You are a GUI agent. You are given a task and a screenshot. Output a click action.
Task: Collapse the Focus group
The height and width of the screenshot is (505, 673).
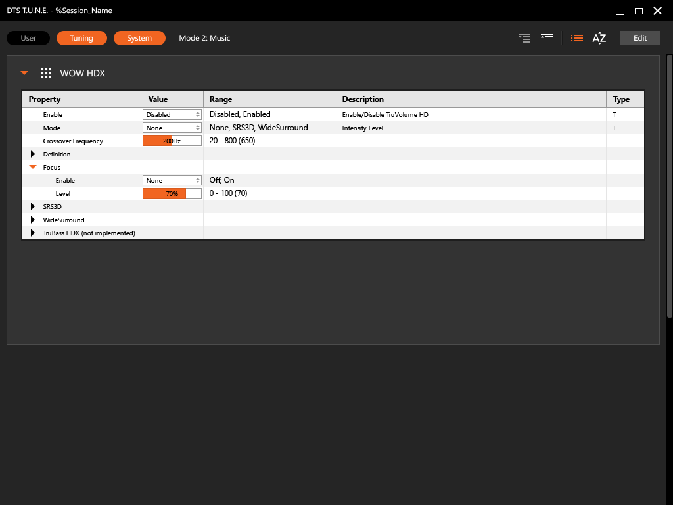coord(33,167)
